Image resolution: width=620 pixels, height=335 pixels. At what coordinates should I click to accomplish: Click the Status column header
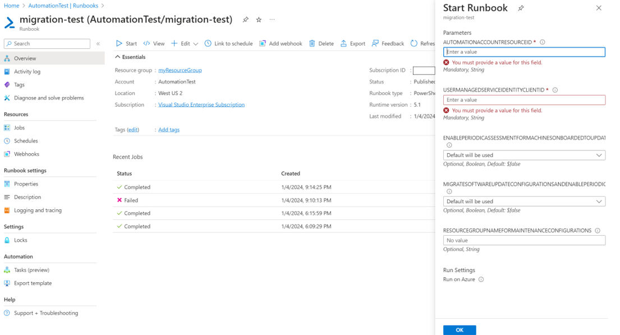[124, 173]
